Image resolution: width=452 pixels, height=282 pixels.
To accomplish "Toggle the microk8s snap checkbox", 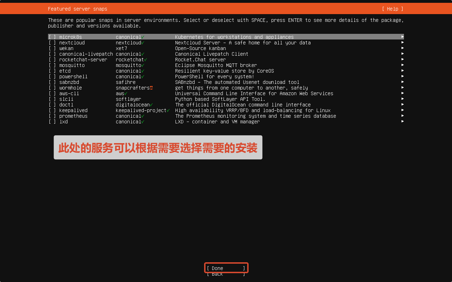I will pyautogui.click(x=52, y=37).
